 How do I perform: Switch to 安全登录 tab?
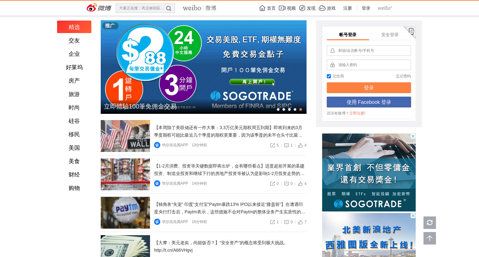[390, 35]
